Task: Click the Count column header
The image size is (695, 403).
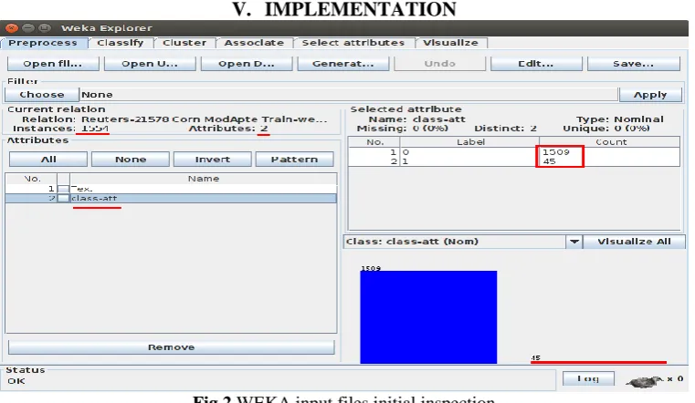Action: coord(610,142)
